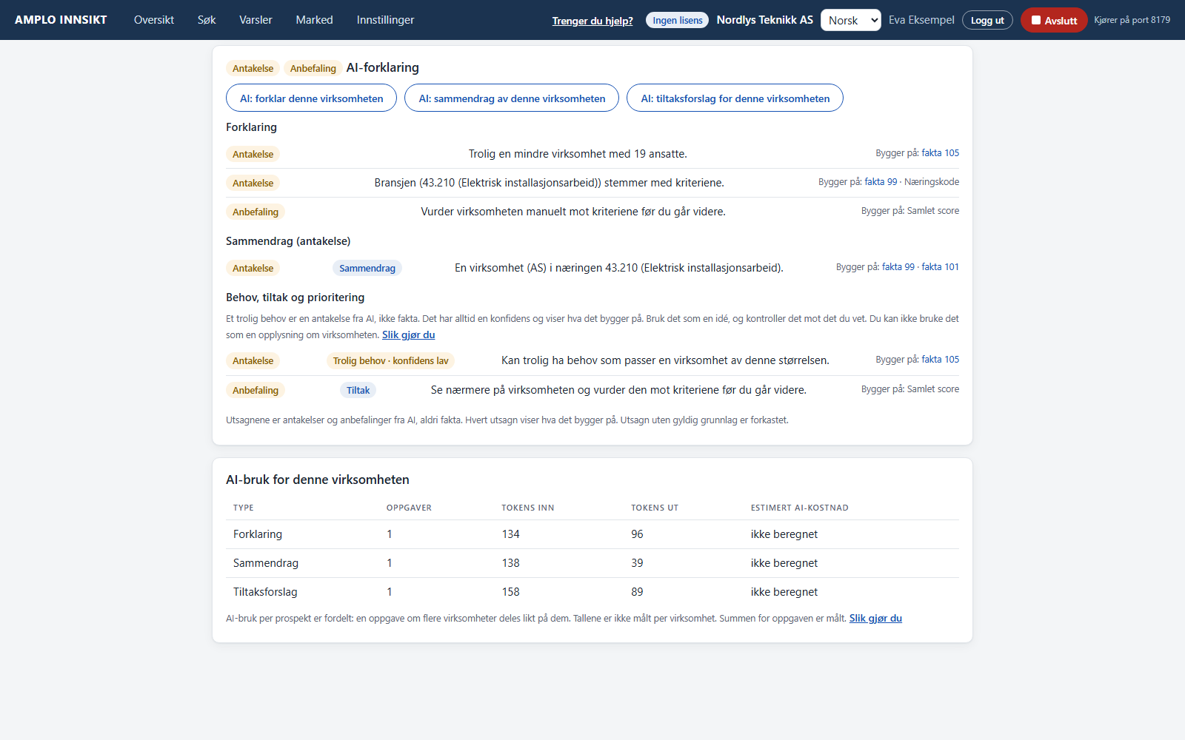Click the value 158 in the Tiltaksforslag row

(x=510, y=592)
